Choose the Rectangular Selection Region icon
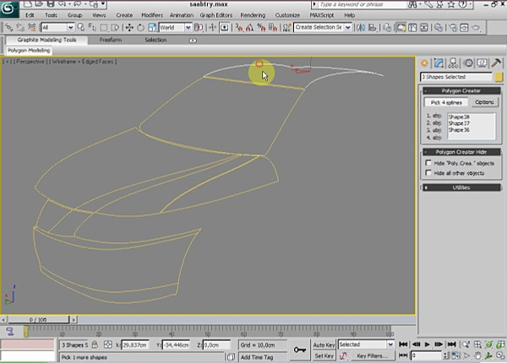The image size is (507, 363). click(104, 28)
